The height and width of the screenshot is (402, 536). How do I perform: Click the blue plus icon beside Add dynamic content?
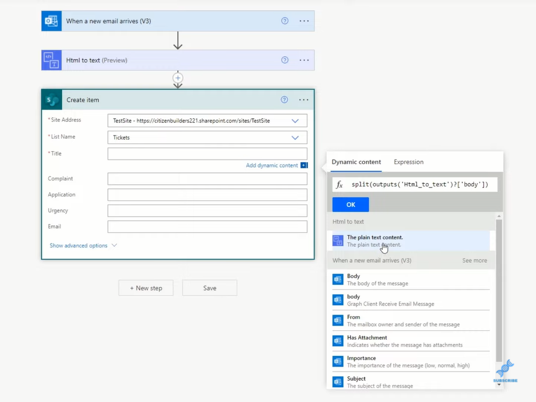tap(304, 165)
